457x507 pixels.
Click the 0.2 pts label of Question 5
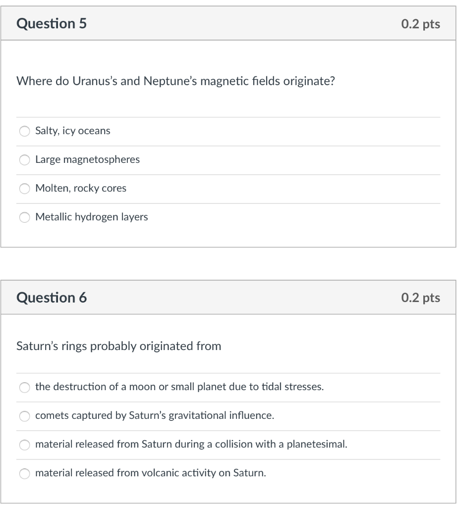pos(420,24)
